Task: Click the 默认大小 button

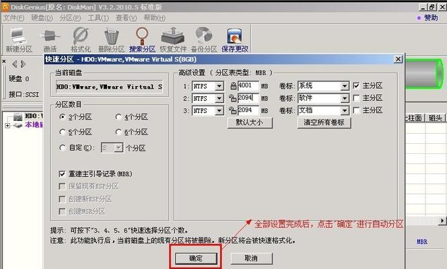Action: (x=250, y=122)
